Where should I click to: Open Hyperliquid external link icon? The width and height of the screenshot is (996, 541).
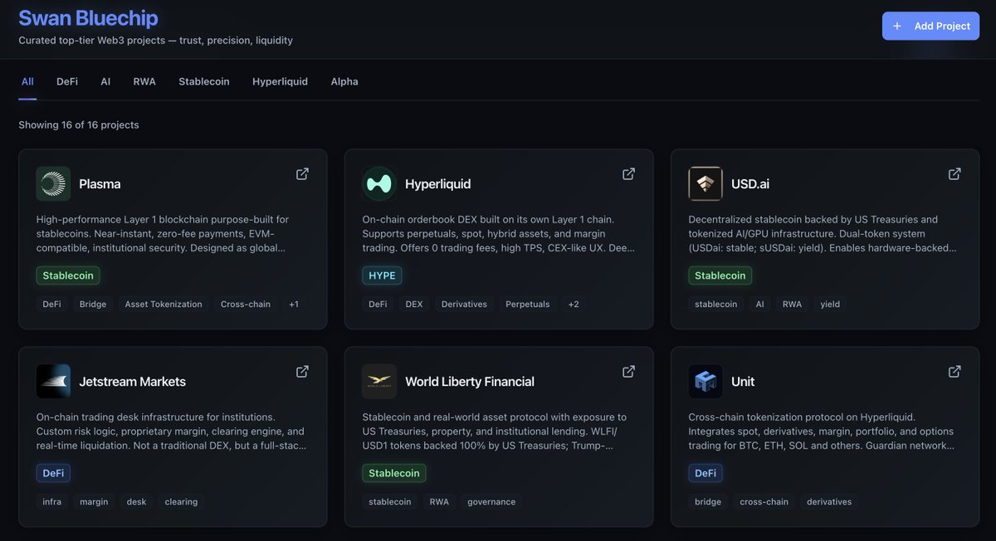(x=628, y=173)
